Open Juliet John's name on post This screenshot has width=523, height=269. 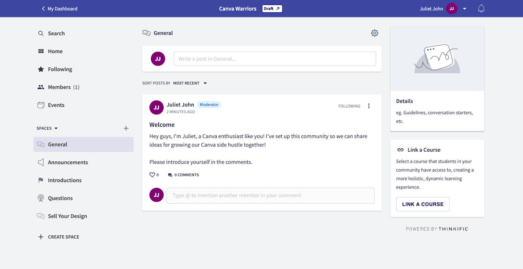(x=180, y=105)
